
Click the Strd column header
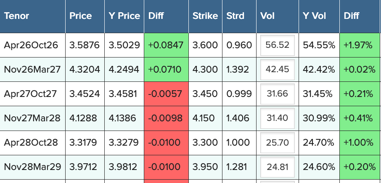tap(235, 16)
